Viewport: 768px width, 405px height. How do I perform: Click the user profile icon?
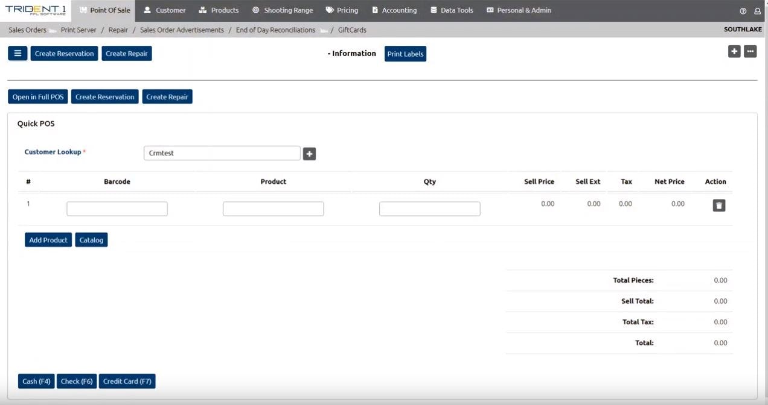tap(757, 10)
